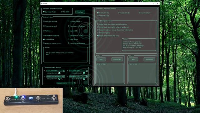Toggle VISUAL BEHAVIOR for key A

(59, 73)
